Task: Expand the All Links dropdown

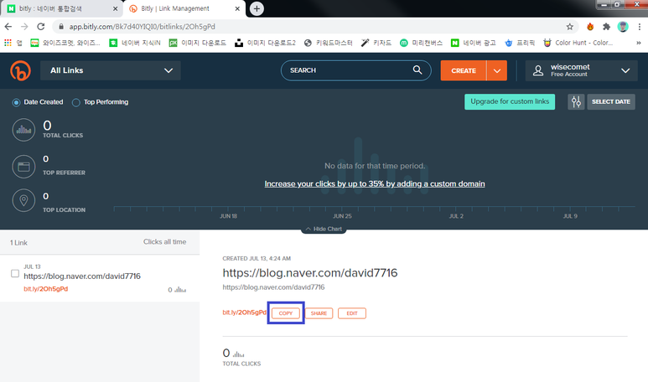Action: coord(111,70)
